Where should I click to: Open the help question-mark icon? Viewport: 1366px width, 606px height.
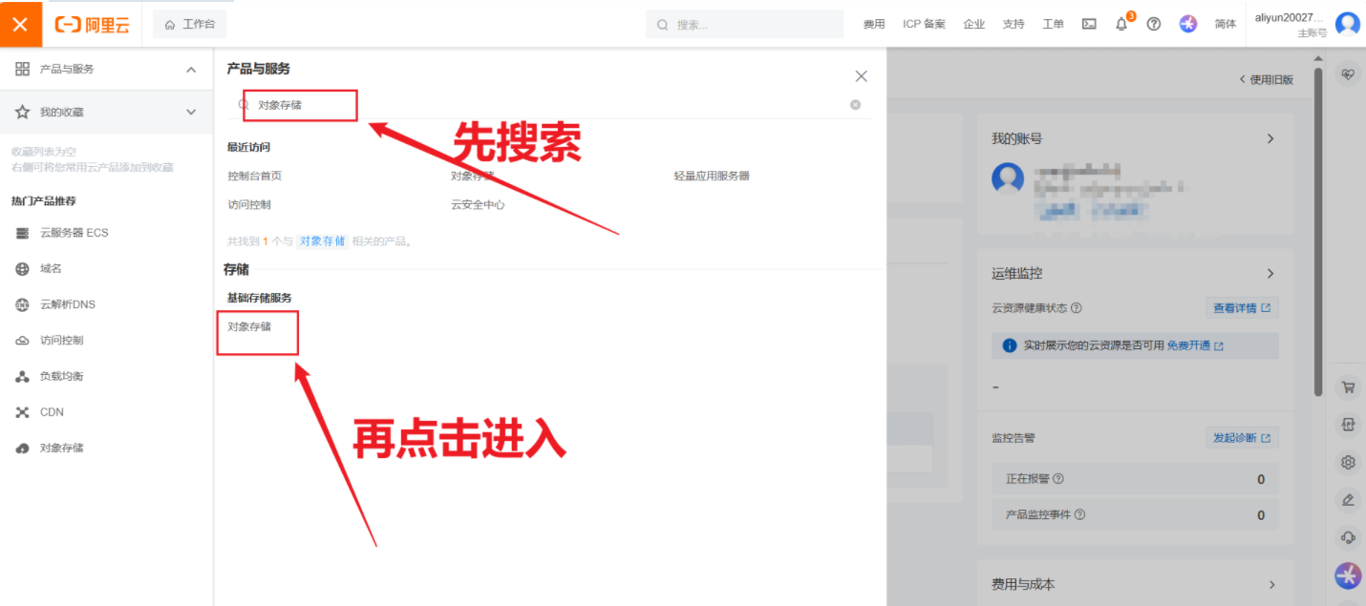click(x=1154, y=24)
